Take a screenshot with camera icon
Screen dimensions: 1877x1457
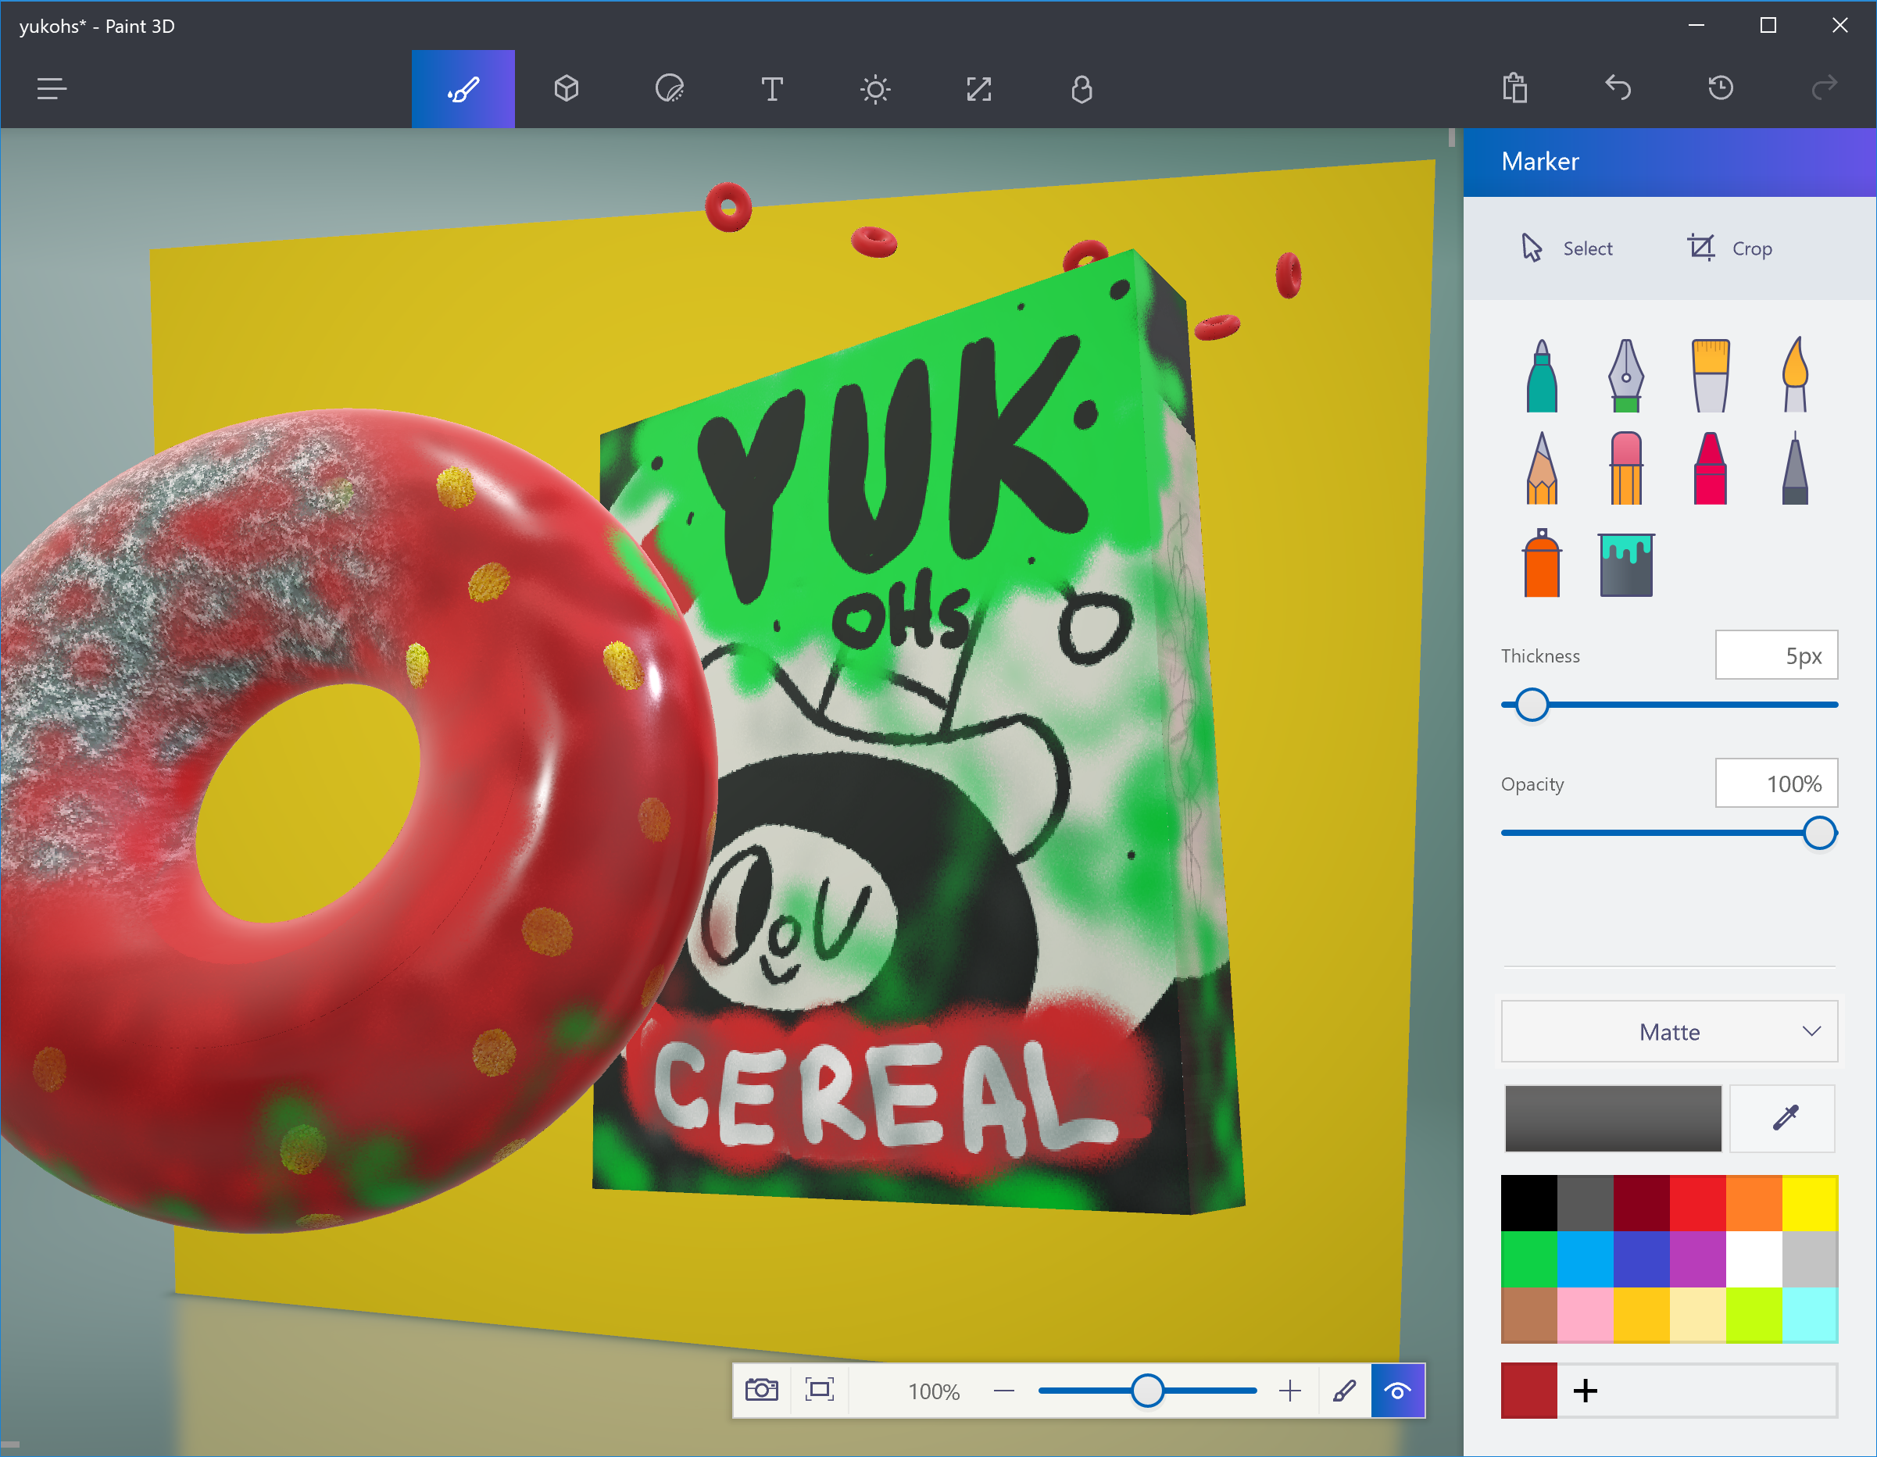tap(761, 1390)
